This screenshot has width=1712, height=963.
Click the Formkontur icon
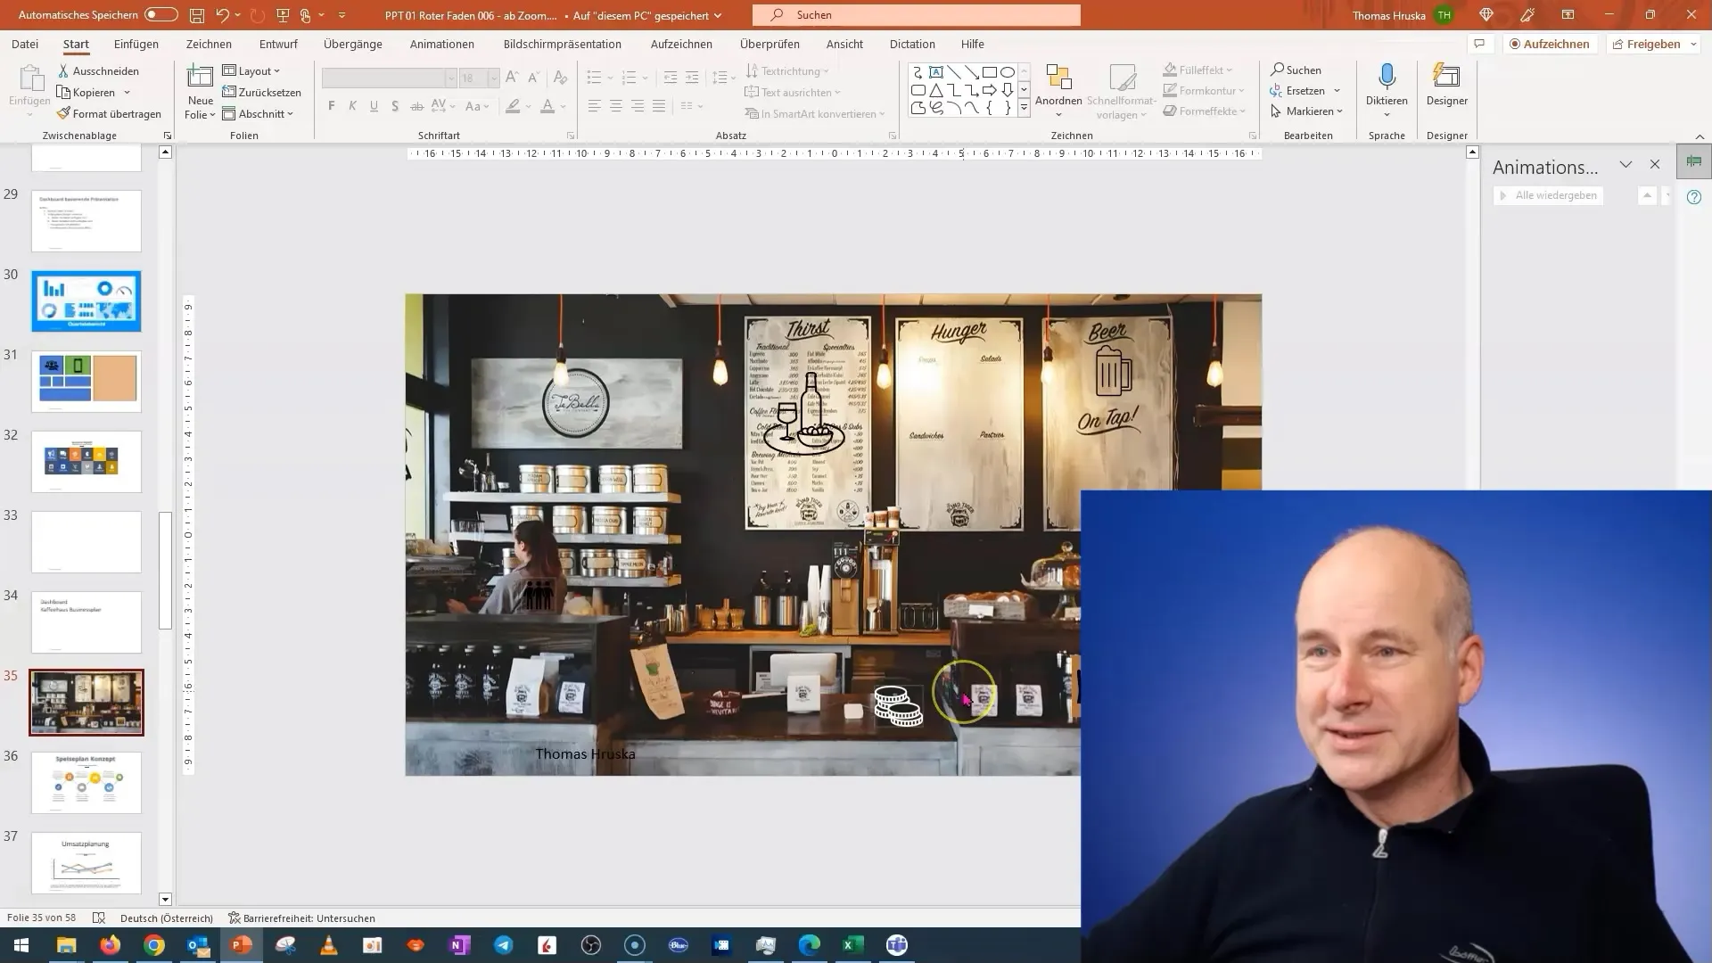click(x=1169, y=91)
